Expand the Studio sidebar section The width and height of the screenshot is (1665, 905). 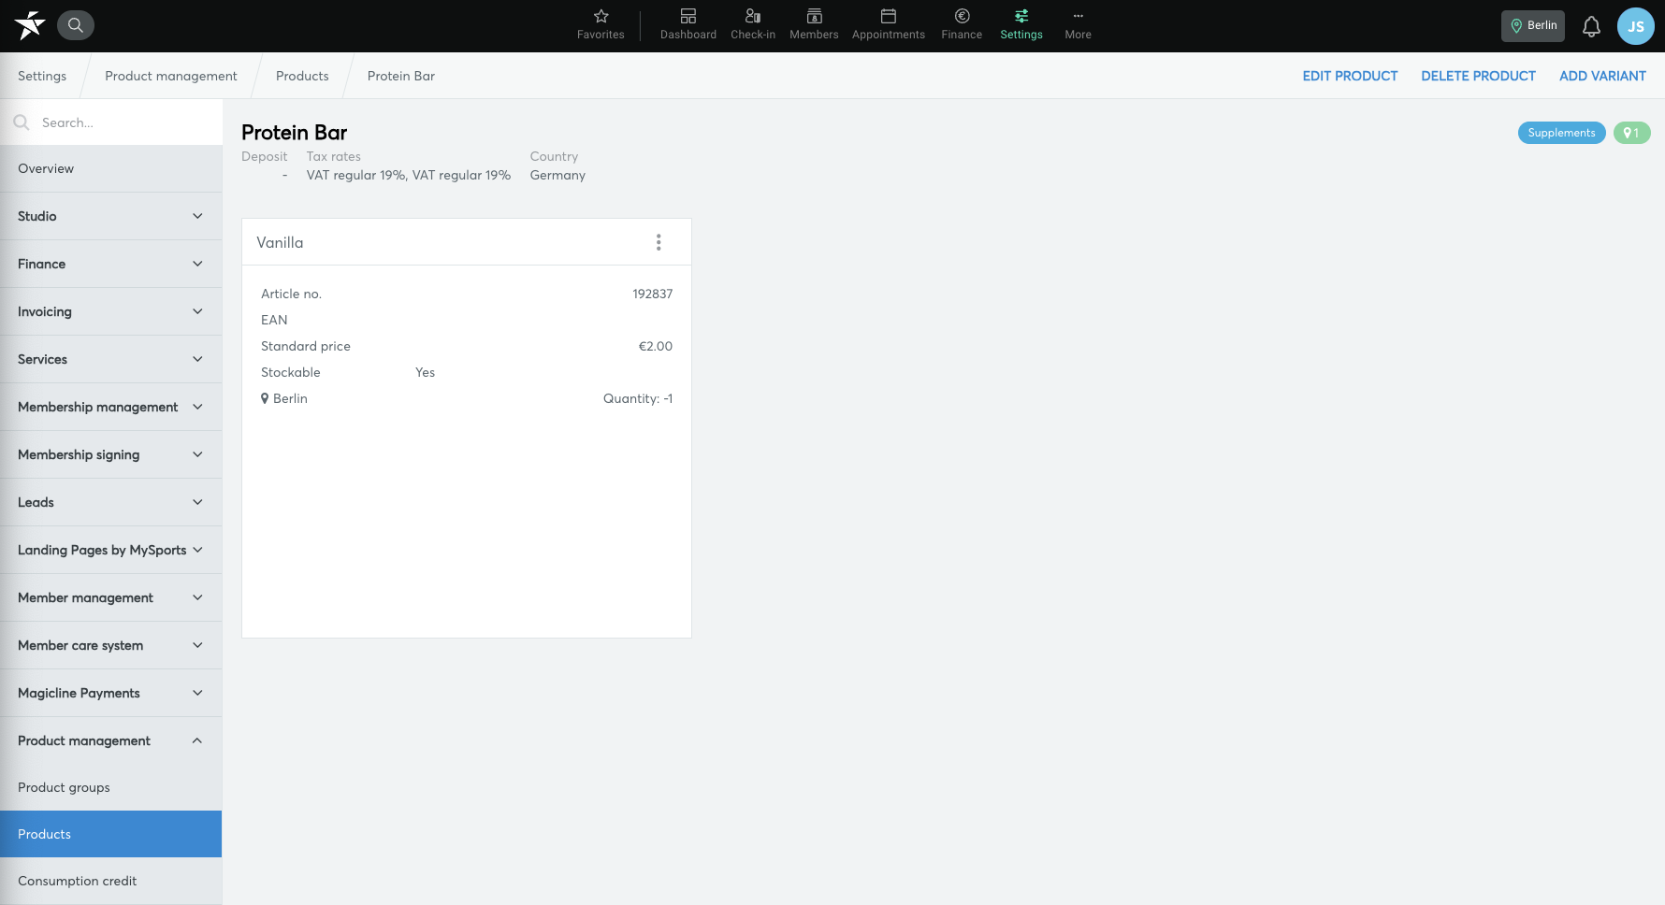111,216
